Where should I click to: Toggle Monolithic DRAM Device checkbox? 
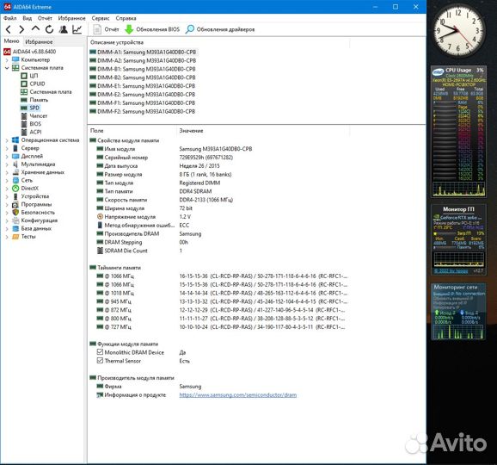[x=100, y=352]
